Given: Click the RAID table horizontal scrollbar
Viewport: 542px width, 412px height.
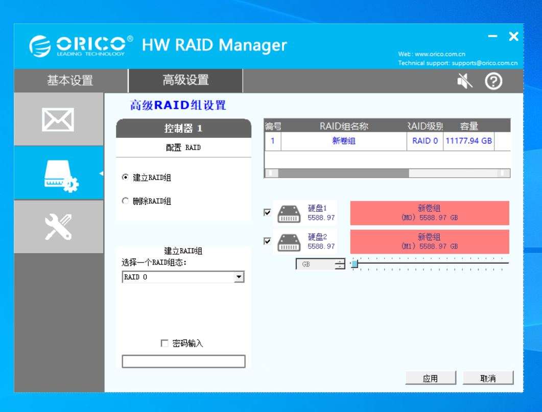Looking at the screenshot, I should pos(387,173).
